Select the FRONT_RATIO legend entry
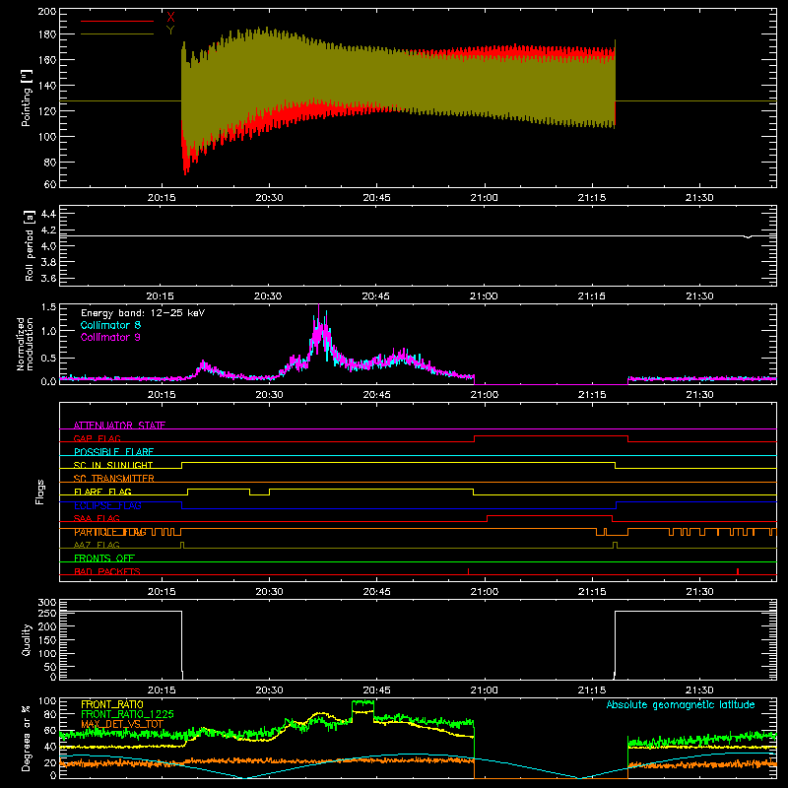This screenshot has height=788, width=788. coord(112,704)
